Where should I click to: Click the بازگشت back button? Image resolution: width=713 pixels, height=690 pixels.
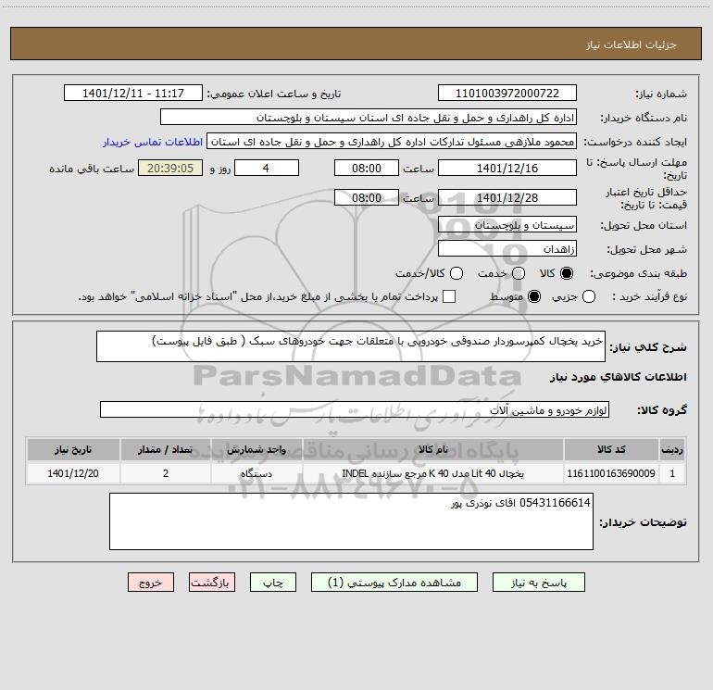point(212,583)
